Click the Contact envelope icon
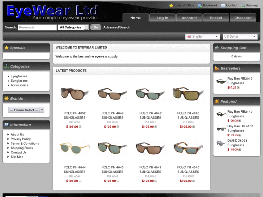 tap(223, 5)
